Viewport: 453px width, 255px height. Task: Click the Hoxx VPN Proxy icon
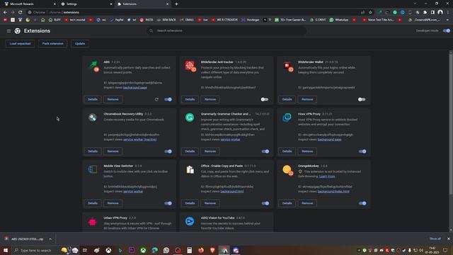[287, 118]
